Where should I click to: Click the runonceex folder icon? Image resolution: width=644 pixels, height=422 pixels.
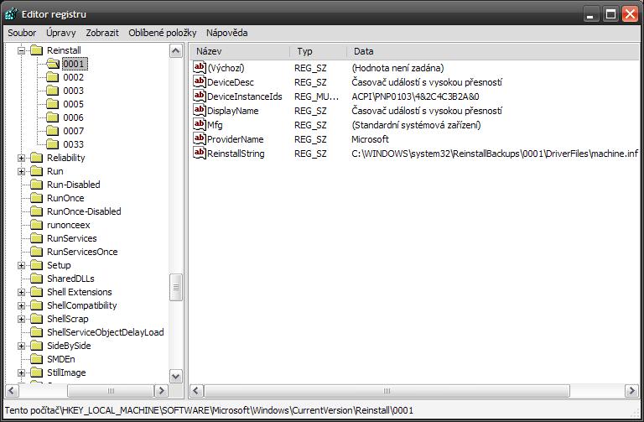coord(37,225)
